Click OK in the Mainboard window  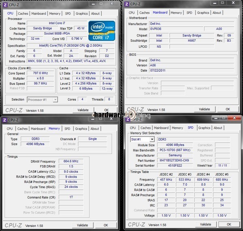tap(228, 109)
